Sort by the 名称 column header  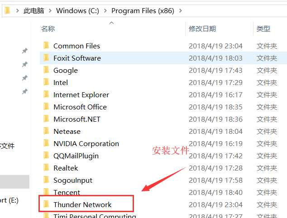coord(48,29)
